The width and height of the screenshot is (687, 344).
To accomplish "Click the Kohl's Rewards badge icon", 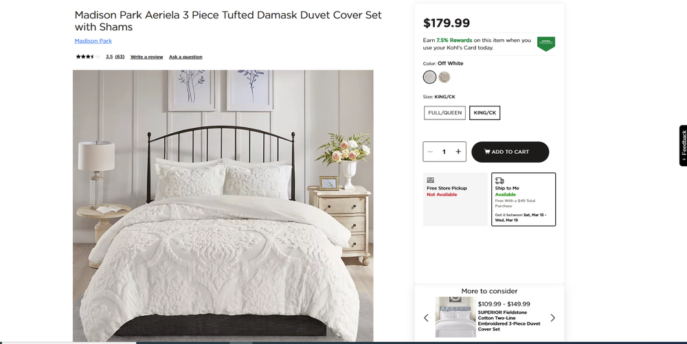I will click(546, 44).
